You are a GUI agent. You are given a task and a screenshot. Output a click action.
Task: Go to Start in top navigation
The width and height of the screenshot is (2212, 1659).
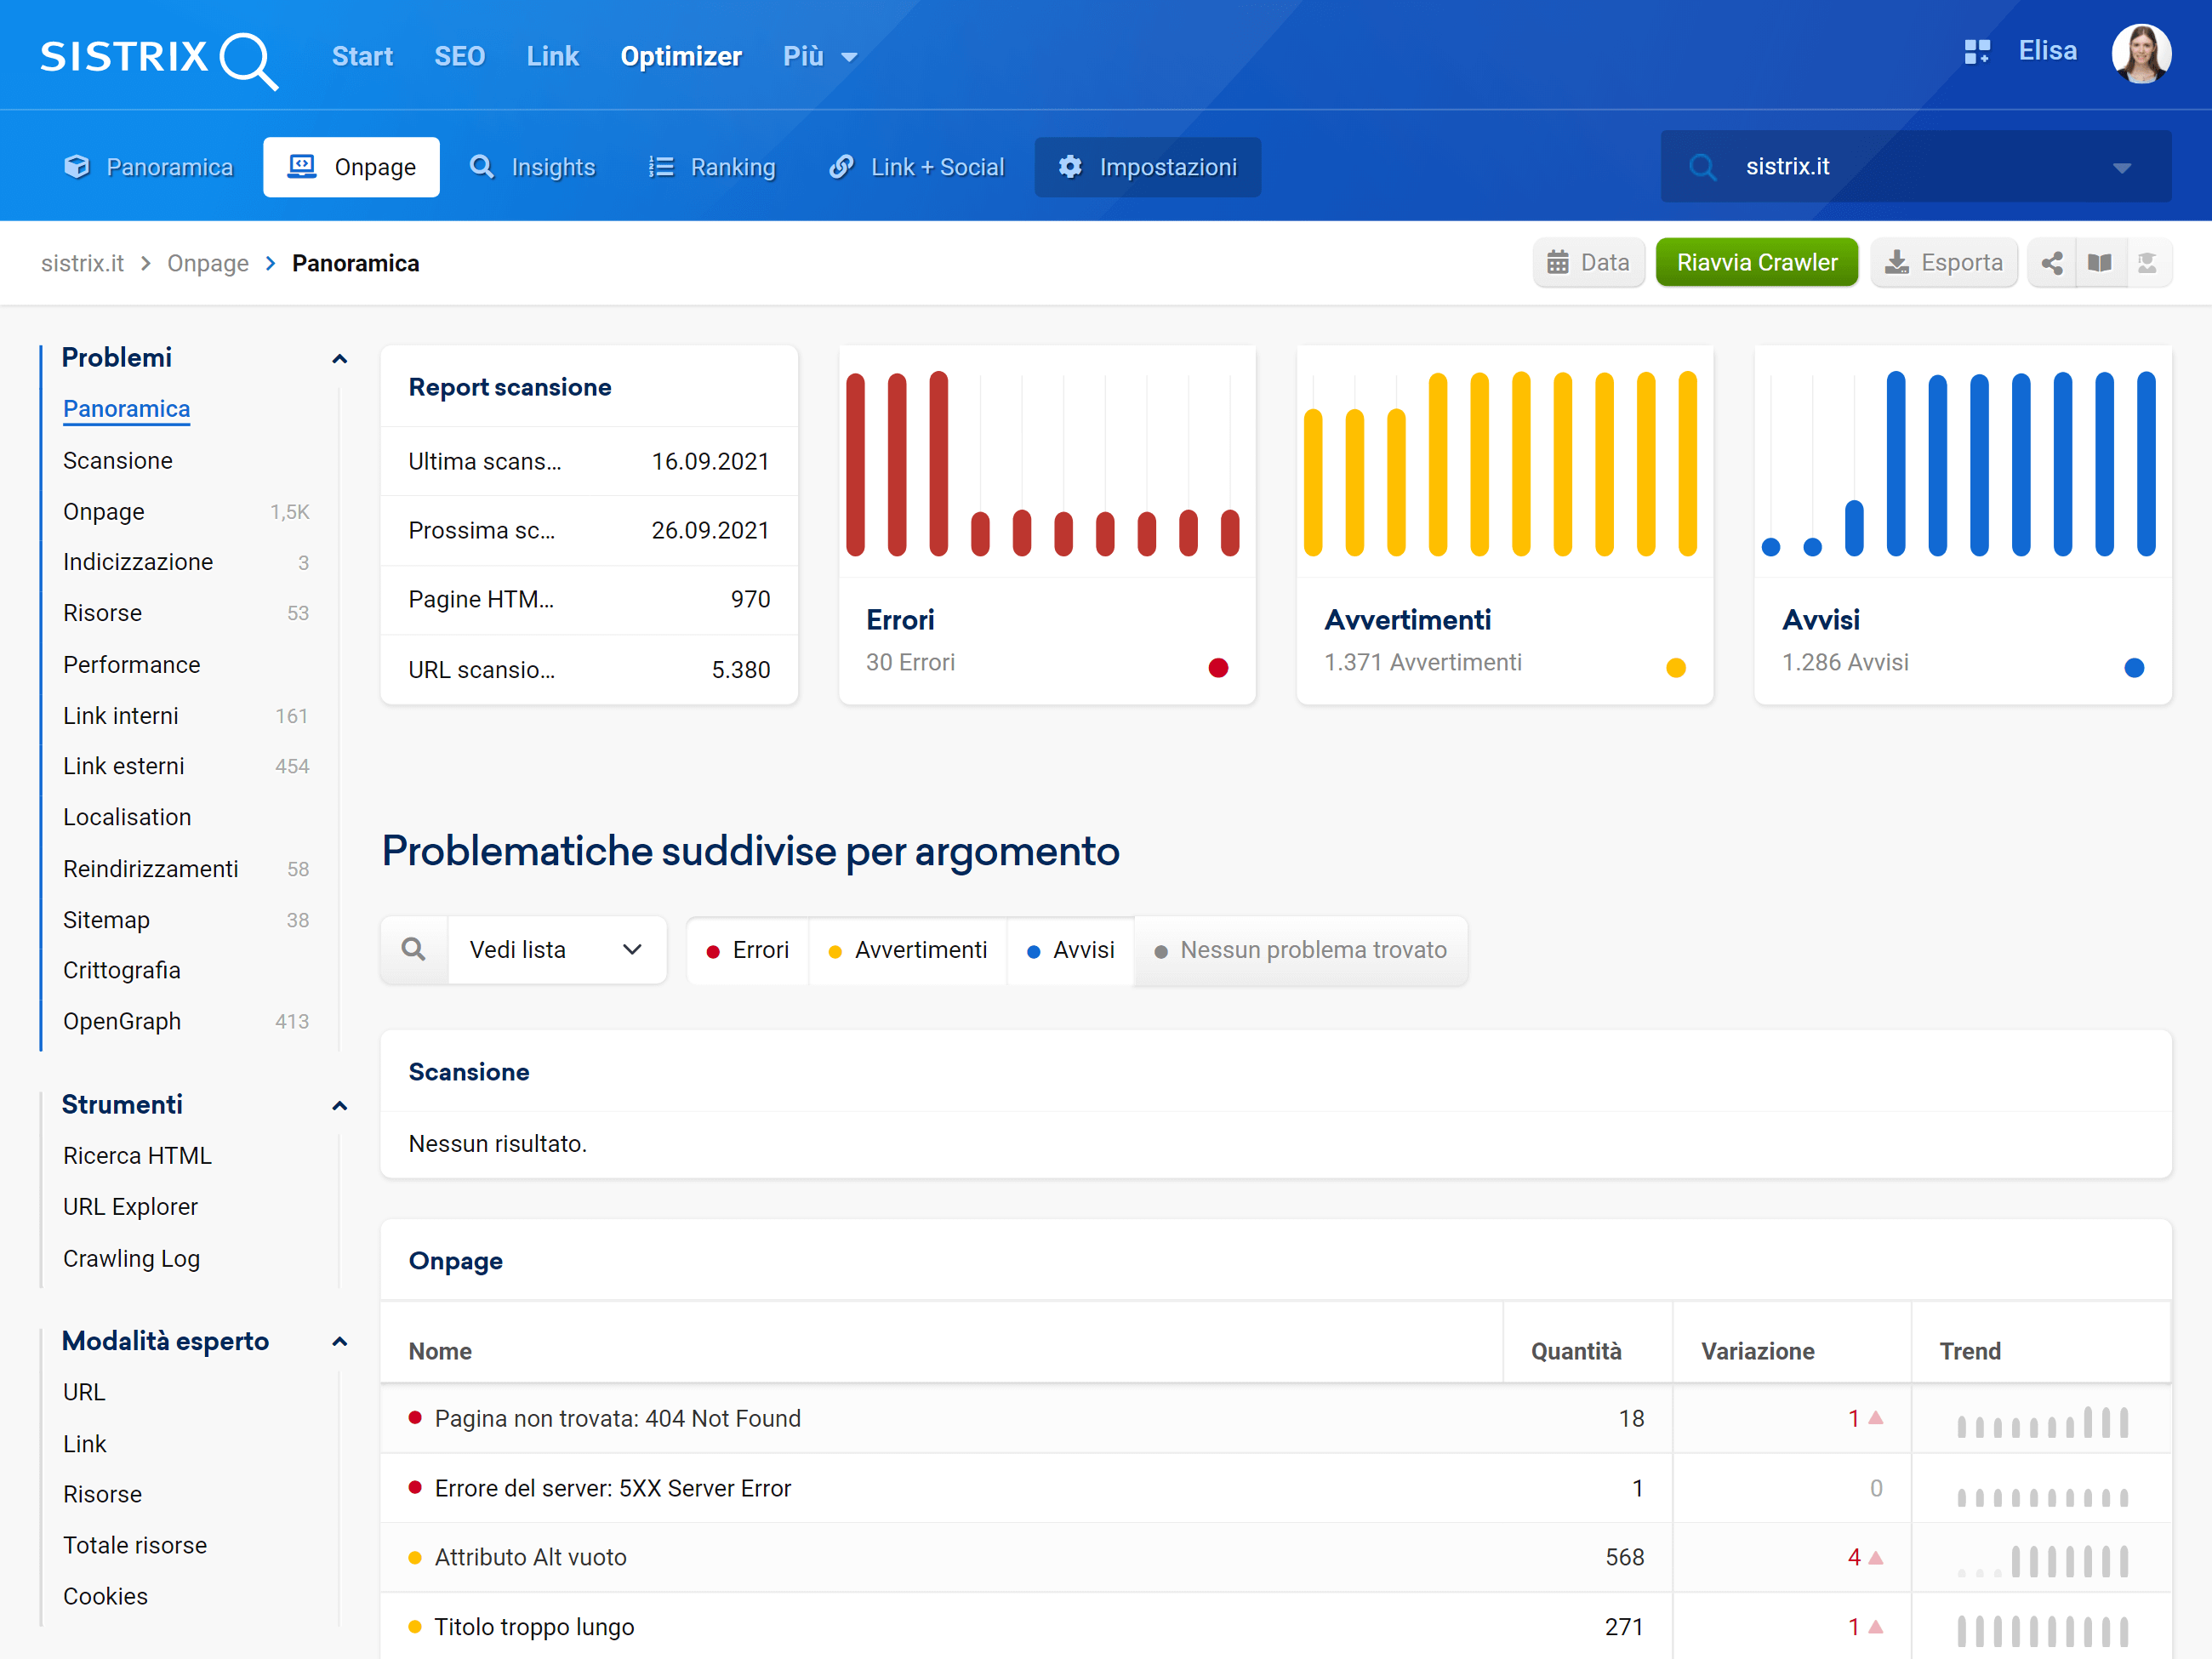[x=362, y=57]
